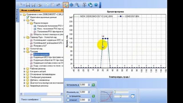Screen dimensions: 183x103
Task: Click the upper smoothing slider handle
Action: [115, 92]
